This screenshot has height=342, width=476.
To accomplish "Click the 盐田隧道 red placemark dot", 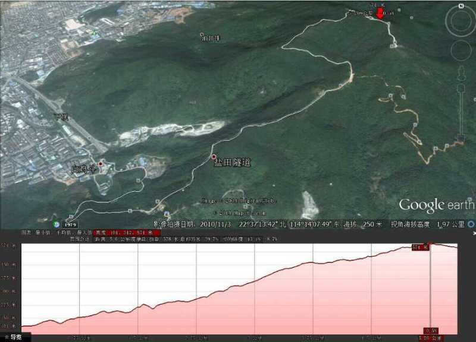I will tap(214, 157).
